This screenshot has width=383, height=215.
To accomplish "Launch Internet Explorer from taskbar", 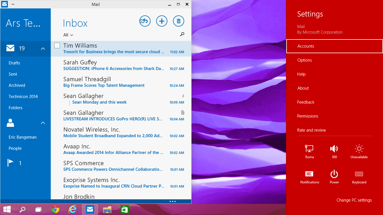I will pyautogui.click(x=72, y=209).
